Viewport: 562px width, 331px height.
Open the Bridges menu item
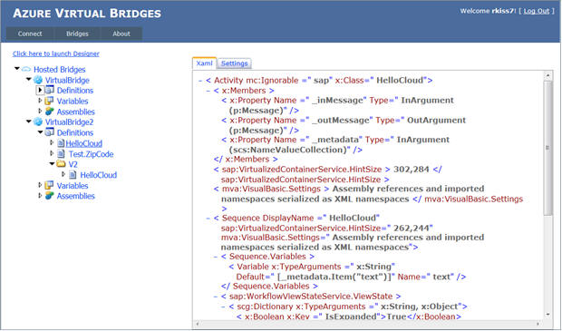coord(77,34)
